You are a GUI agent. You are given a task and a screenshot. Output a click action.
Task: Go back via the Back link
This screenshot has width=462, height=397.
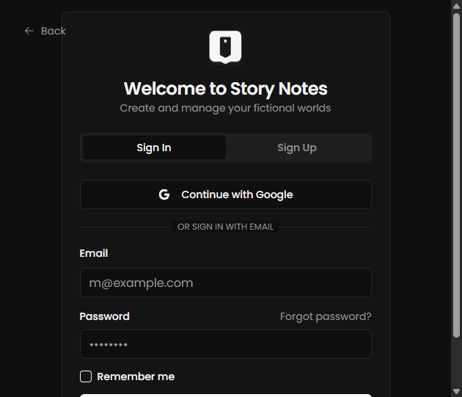click(45, 31)
